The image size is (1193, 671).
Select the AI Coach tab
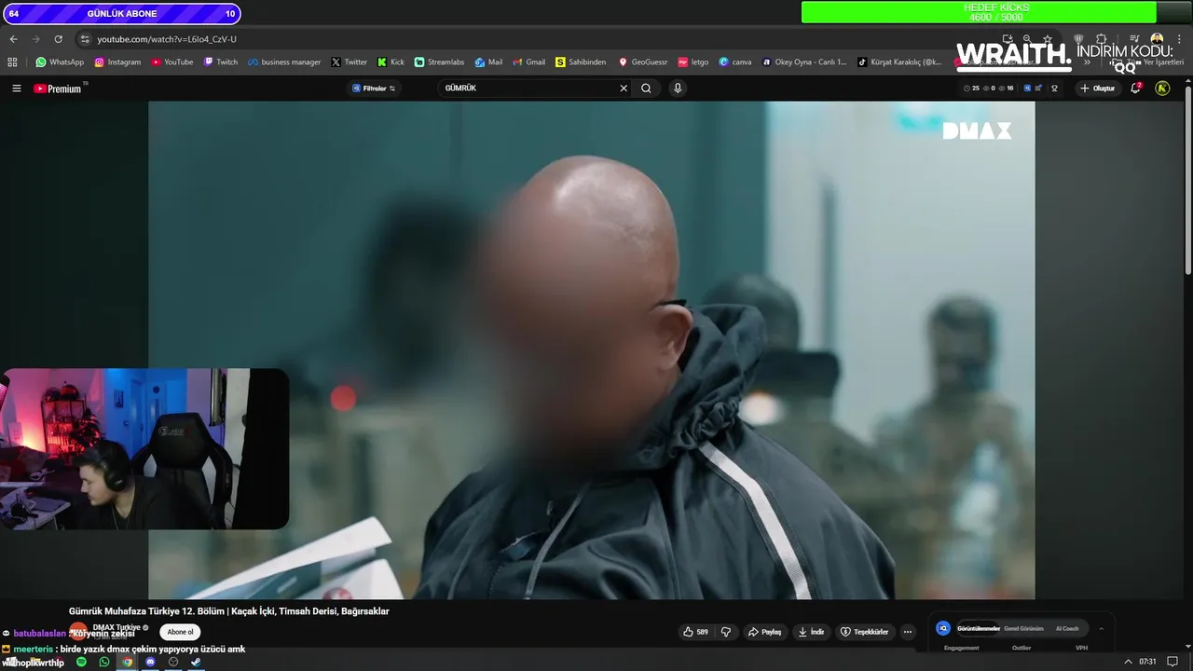click(x=1067, y=629)
